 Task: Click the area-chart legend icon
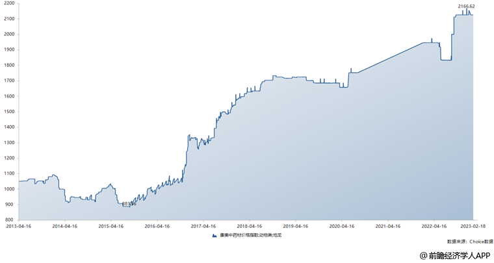(x=214, y=235)
